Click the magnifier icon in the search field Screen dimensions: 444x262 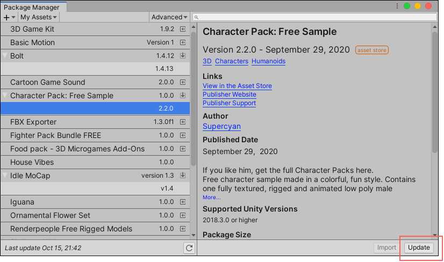coord(196,17)
